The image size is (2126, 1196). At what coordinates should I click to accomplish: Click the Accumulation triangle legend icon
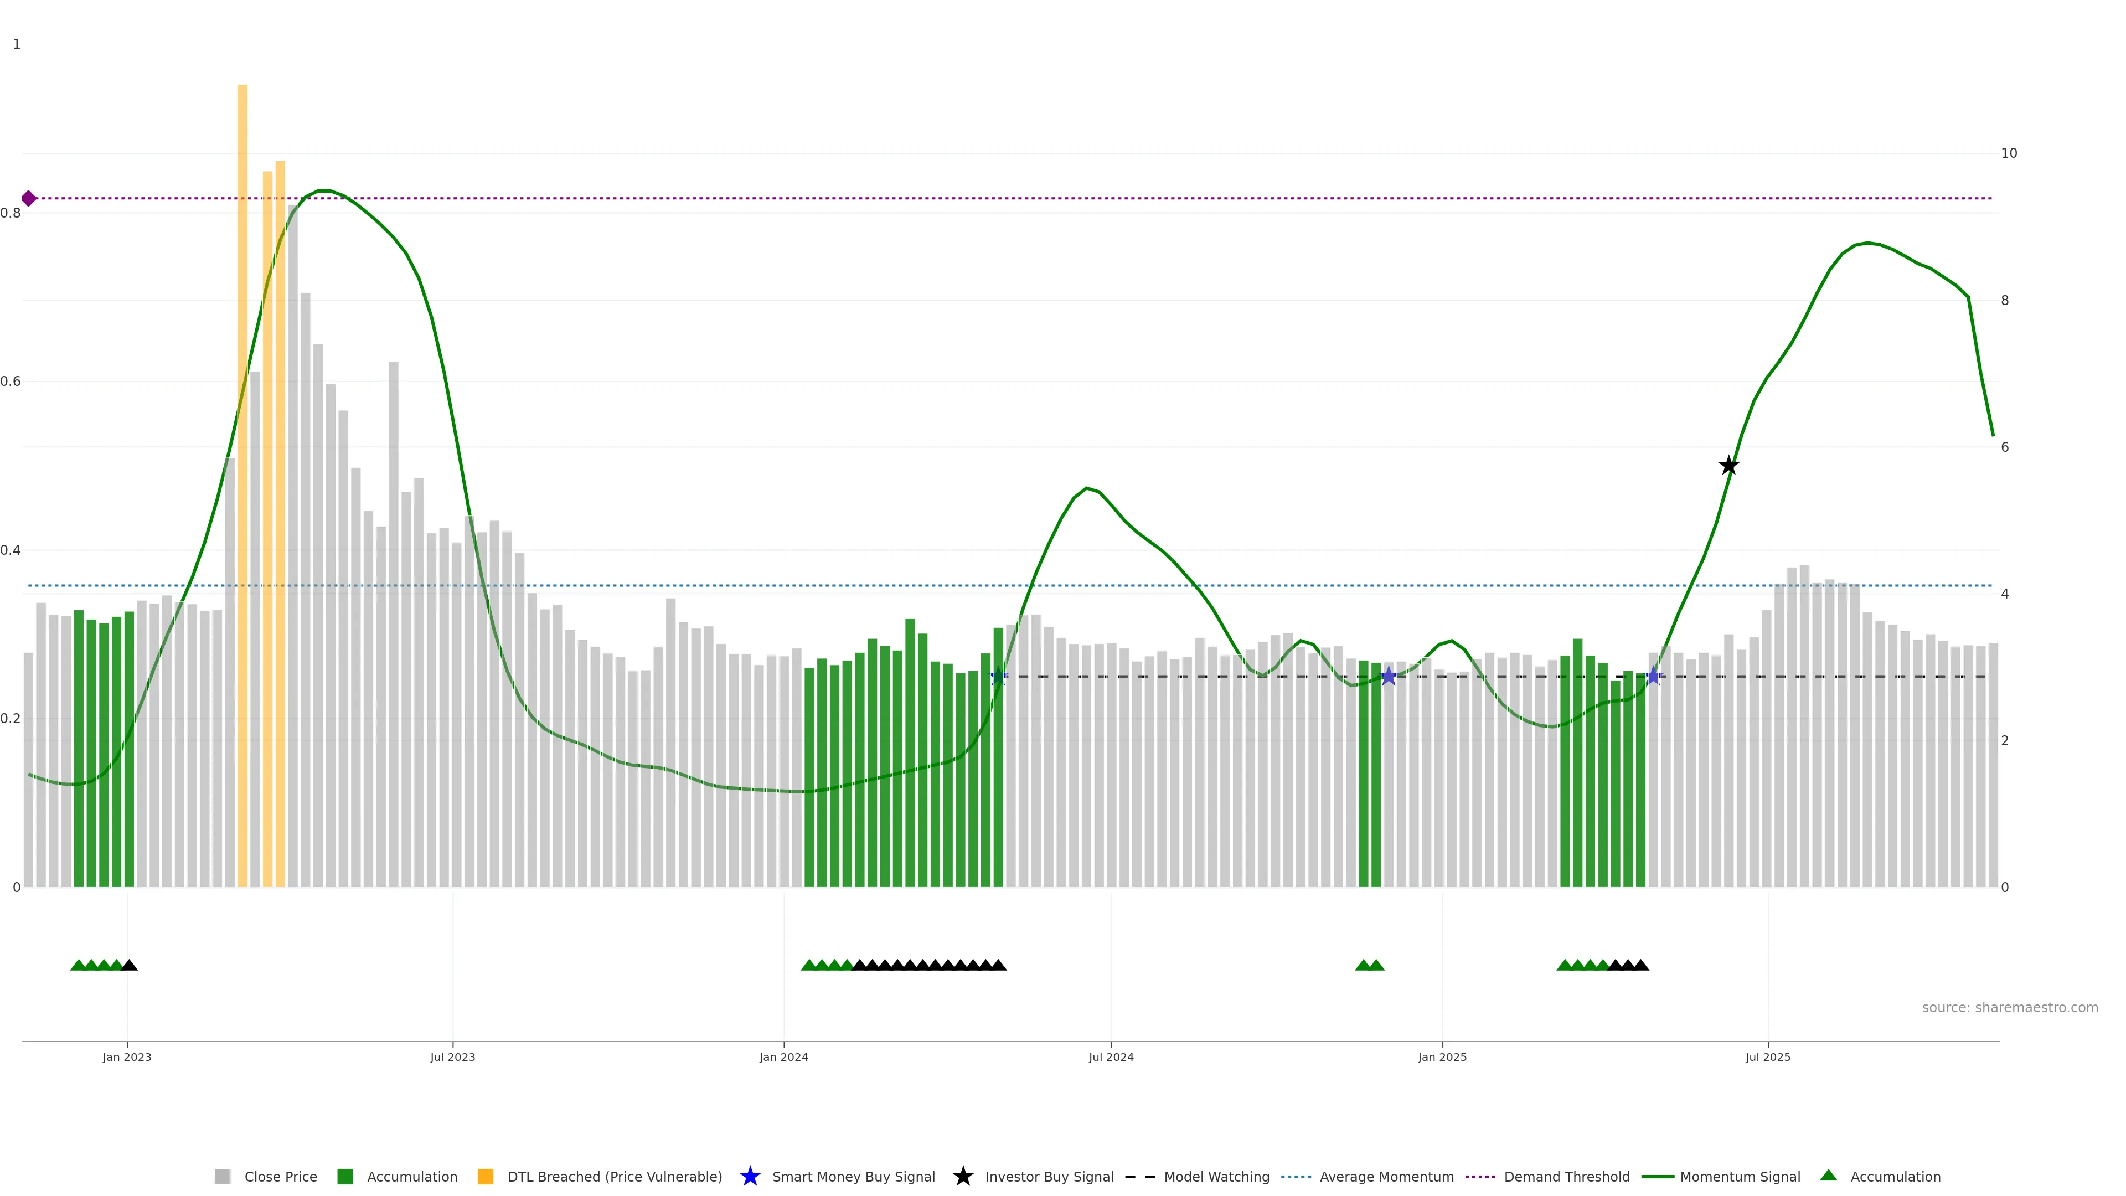tap(1828, 1176)
